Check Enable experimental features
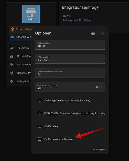 coord(39,139)
